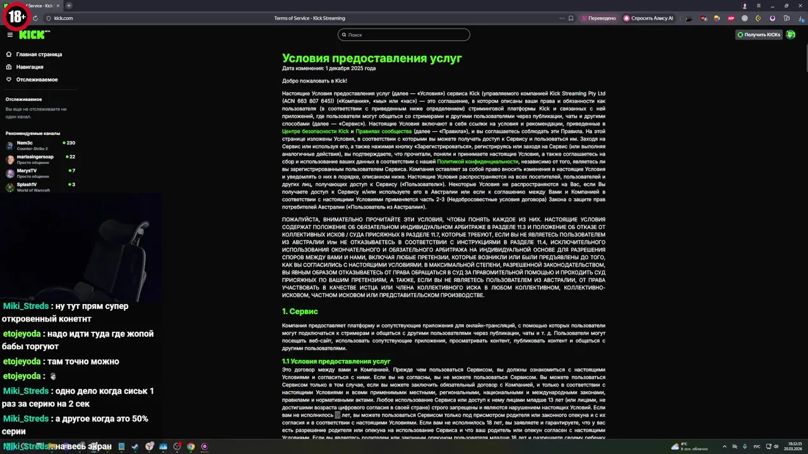Click the 1. Сервис section heading
The image size is (808, 454).
(300, 311)
